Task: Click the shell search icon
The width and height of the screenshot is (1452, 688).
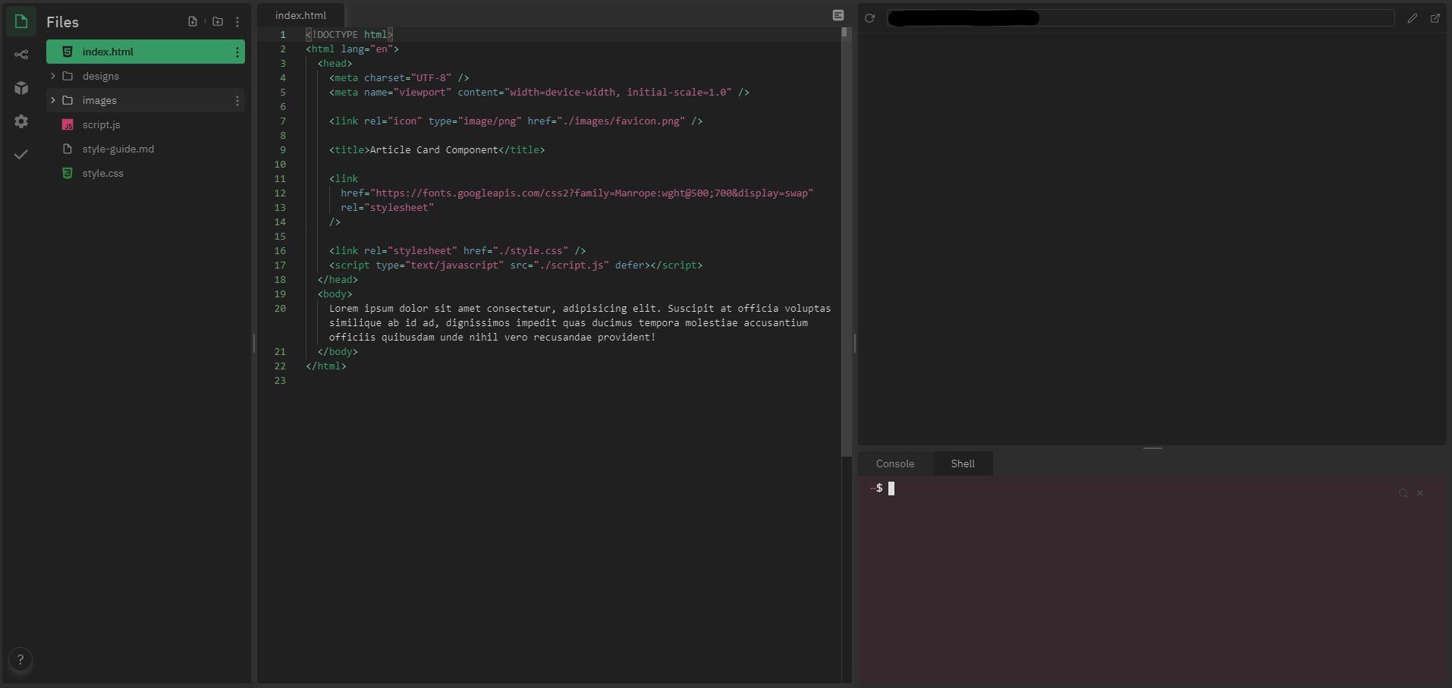Action: pos(1403,493)
